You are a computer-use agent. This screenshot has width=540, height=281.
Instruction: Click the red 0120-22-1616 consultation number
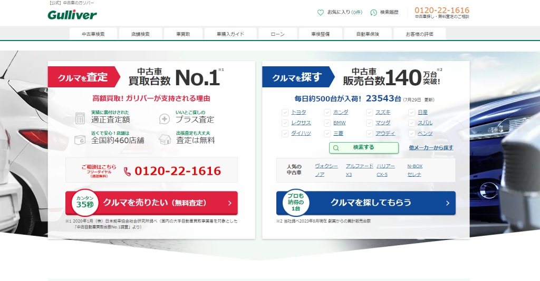(x=178, y=171)
